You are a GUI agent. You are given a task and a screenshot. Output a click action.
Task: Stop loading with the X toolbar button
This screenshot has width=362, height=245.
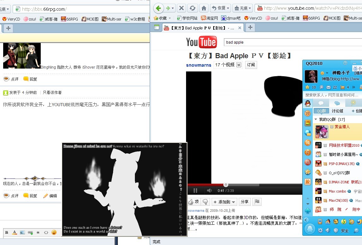click(x=182, y=8)
